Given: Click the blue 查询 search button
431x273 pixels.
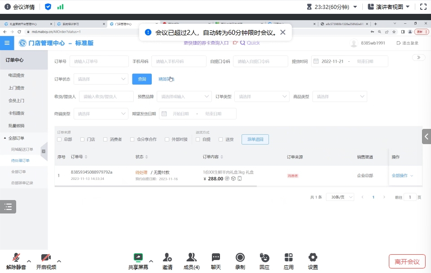Looking at the screenshot, I should (142, 79).
